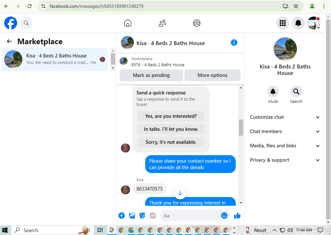Open the emoji picker smiley
The height and width of the screenshot is (235, 331).
[x=224, y=216]
